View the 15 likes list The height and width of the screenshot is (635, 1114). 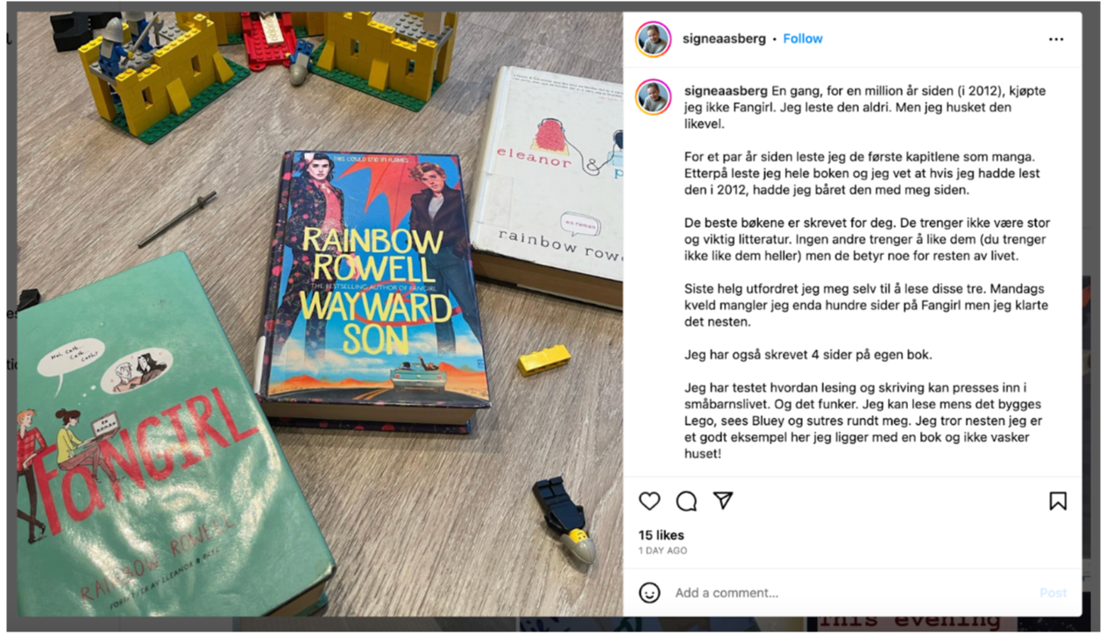point(661,535)
